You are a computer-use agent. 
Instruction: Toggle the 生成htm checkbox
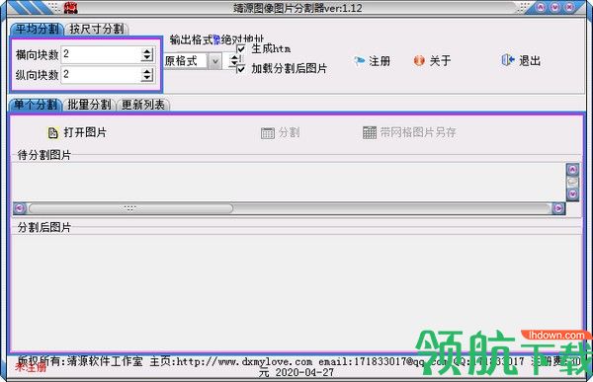[240, 48]
